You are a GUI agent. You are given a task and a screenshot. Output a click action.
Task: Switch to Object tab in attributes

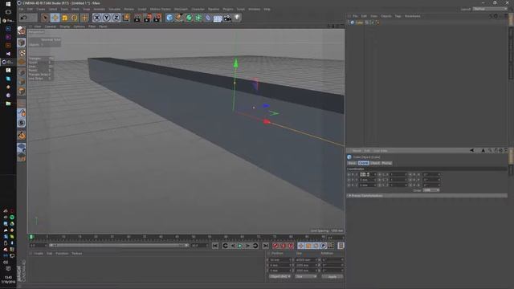pos(375,163)
